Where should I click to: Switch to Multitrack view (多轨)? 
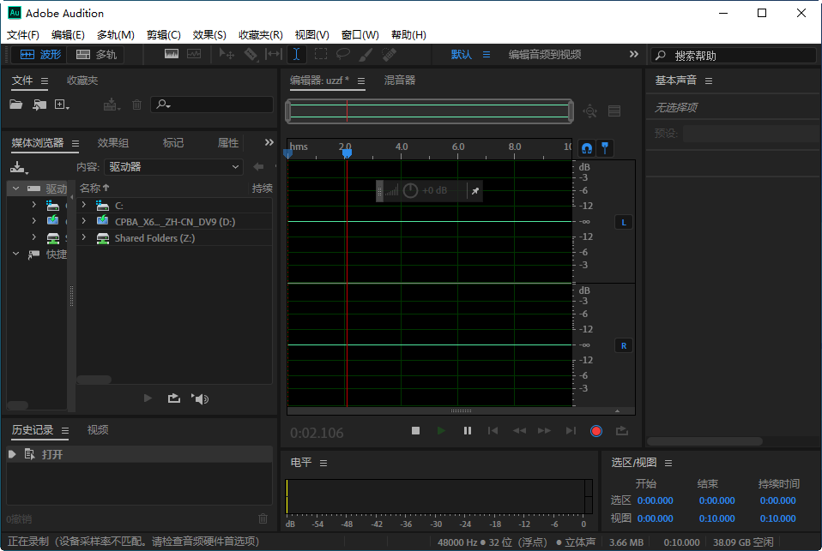click(x=96, y=55)
